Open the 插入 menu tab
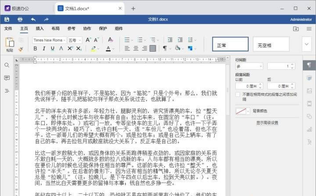 click(x=39, y=29)
